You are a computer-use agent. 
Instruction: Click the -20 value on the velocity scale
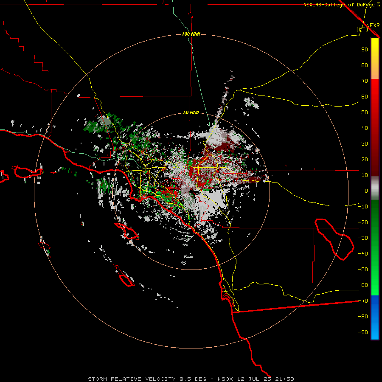point(363,222)
